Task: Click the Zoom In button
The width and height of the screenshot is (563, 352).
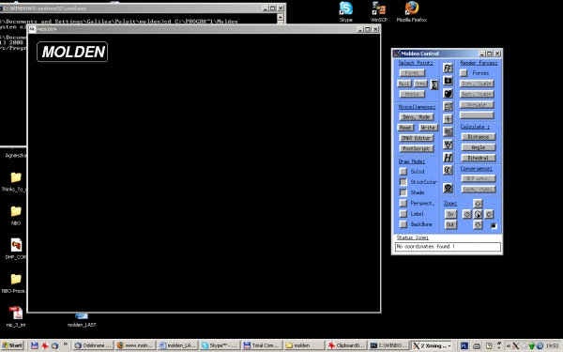Action: (x=450, y=214)
